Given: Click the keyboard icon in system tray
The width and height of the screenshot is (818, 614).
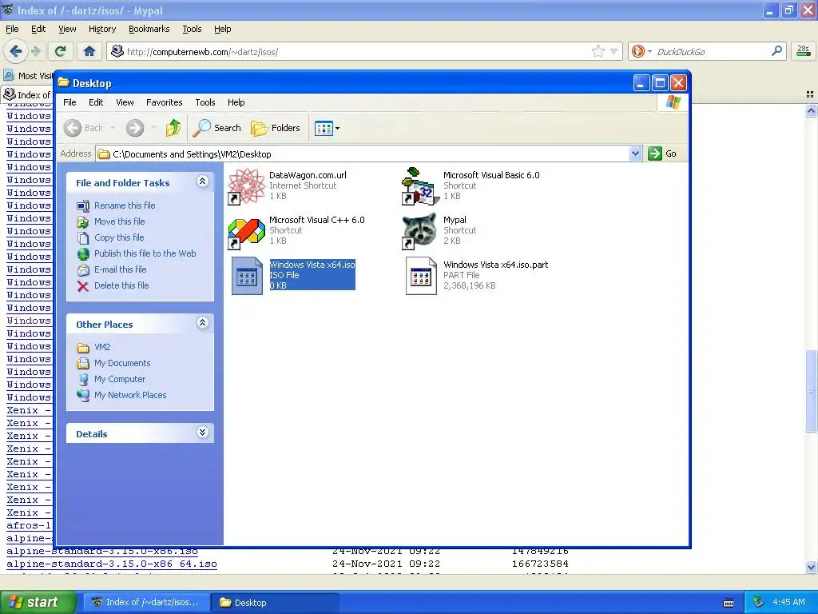Looking at the screenshot, I should pyautogui.click(x=729, y=603).
